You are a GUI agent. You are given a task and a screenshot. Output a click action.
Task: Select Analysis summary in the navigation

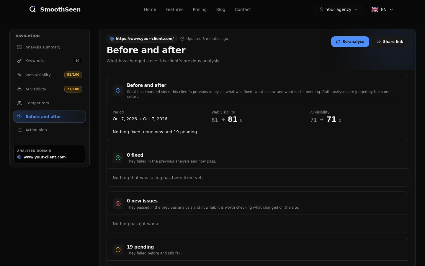(50, 47)
